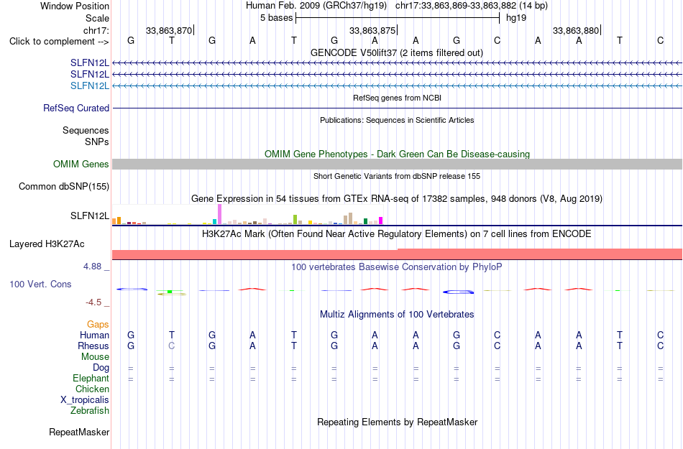Select the dark blue SLFN12L transcript label, top row
The width and height of the screenshot is (683, 449).
point(90,63)
